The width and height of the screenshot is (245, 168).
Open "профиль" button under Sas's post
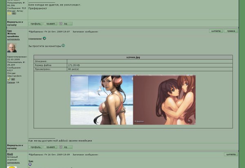(x=36, y=147)
